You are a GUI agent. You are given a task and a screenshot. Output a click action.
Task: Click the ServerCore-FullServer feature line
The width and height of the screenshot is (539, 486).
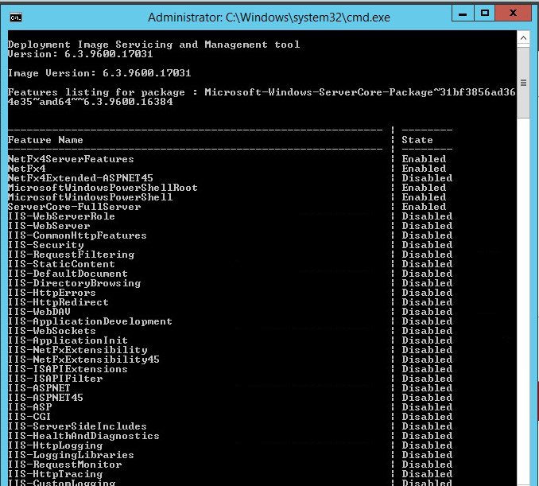74,207
